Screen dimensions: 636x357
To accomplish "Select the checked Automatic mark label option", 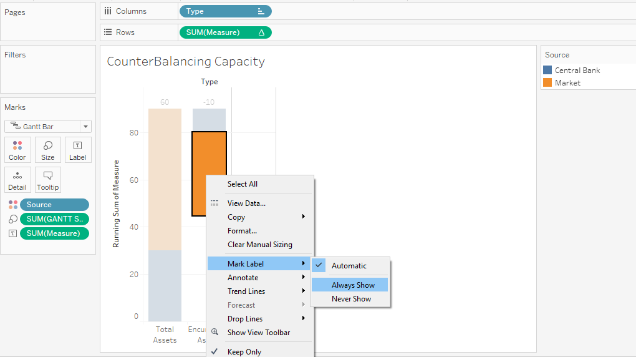I will [x=349, y=266].
